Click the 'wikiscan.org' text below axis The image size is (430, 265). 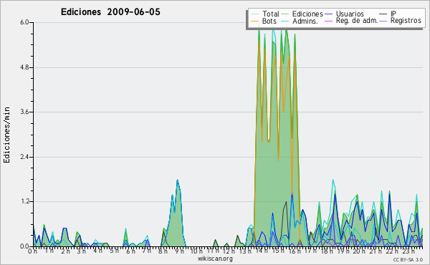click(215, 259)
